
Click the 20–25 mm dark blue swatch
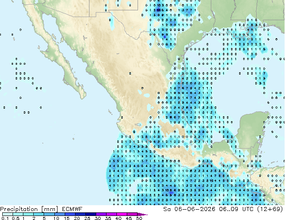point(80,214)
